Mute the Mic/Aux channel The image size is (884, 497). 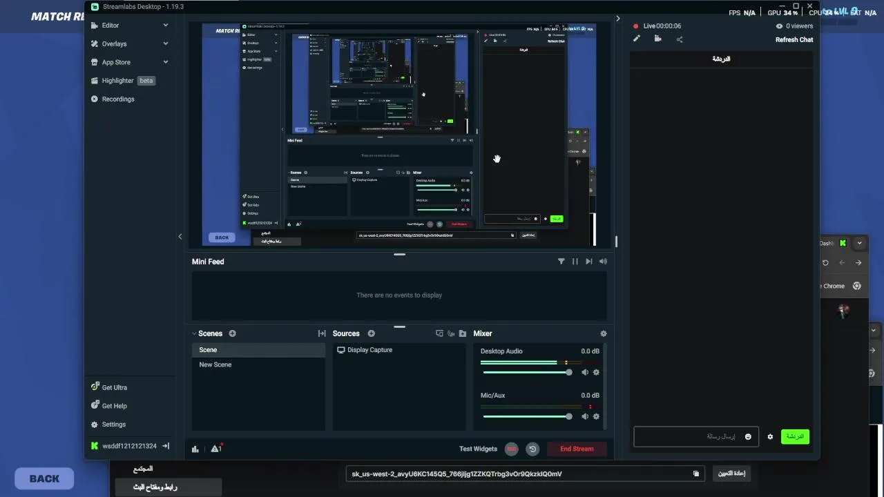pyautogui.click(x=585, y=416)
